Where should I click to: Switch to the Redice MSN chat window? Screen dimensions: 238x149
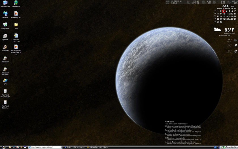point(75,147)
